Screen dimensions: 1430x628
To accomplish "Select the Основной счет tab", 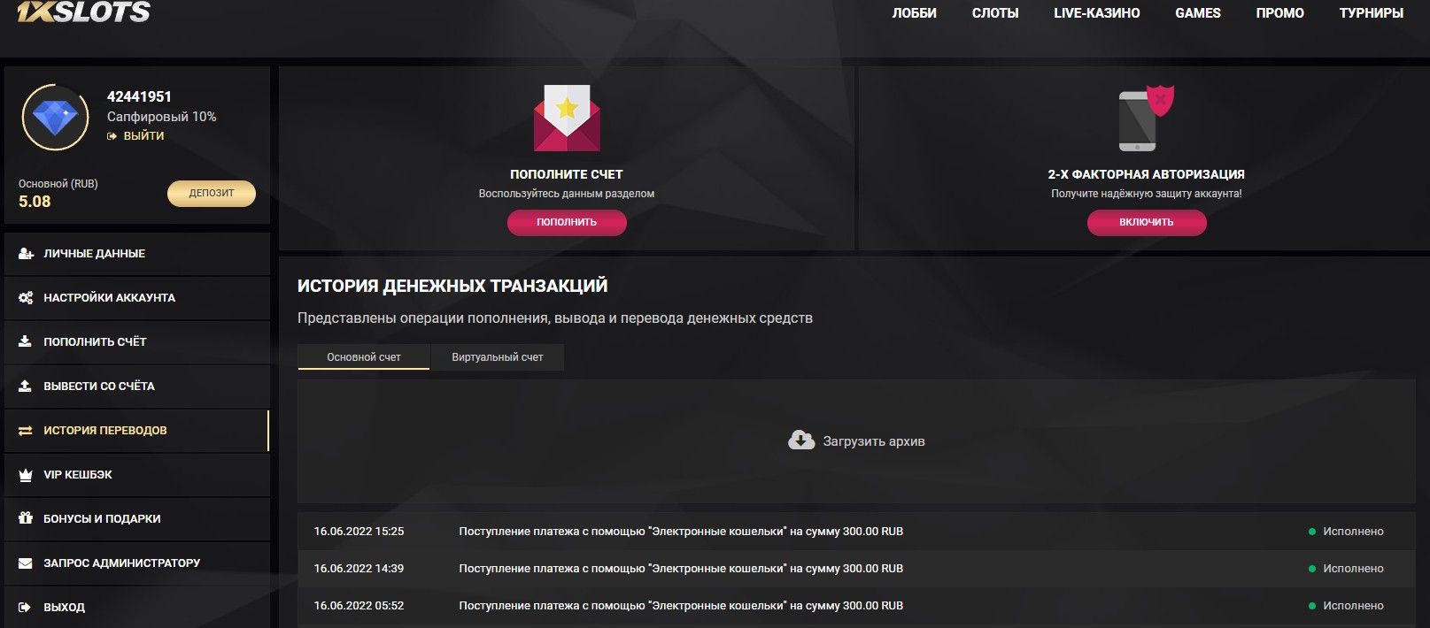I will [x=364, y=357].
